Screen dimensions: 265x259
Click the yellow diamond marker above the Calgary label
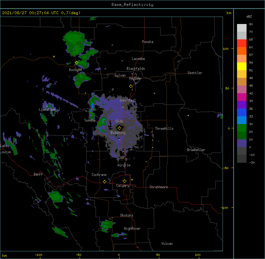point(125,181)
